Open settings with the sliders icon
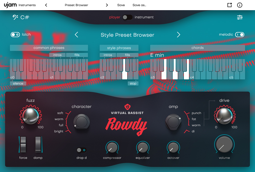 [x=240, y=17]
